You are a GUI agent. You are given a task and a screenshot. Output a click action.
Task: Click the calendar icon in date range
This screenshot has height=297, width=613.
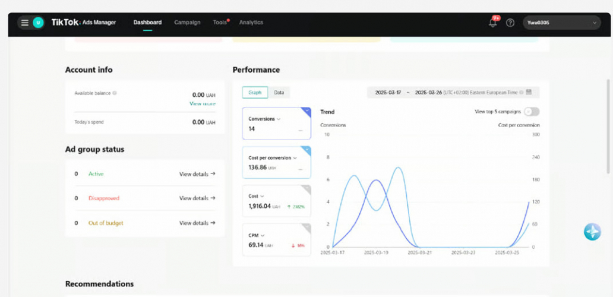click(529, 92)
